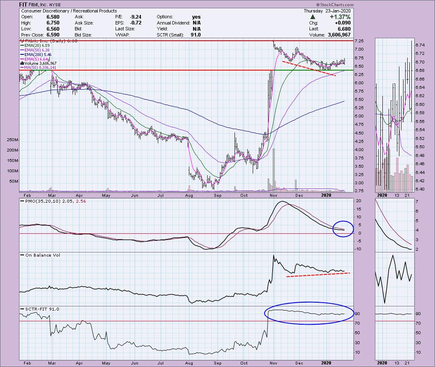Image resolution: width=435 pixels, height=367 pixels.
Task: Click the Fitbit, Inc. NYSE company name
Action: coord(45,5)
